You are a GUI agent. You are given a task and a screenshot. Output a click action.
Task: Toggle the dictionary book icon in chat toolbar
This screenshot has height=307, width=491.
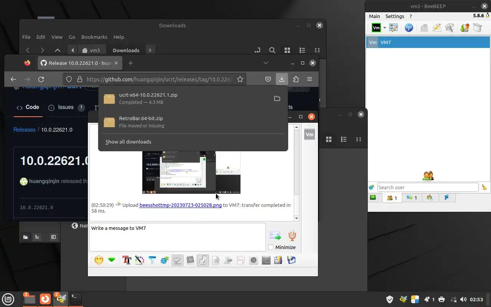click(190, 260)
